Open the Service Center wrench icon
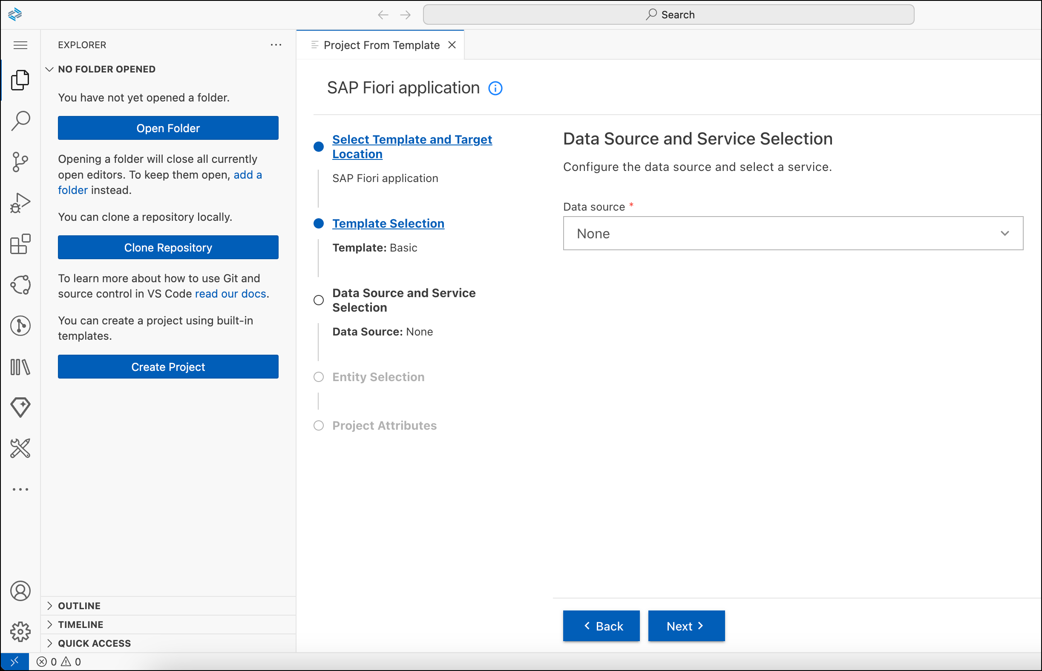 (20, 448)
